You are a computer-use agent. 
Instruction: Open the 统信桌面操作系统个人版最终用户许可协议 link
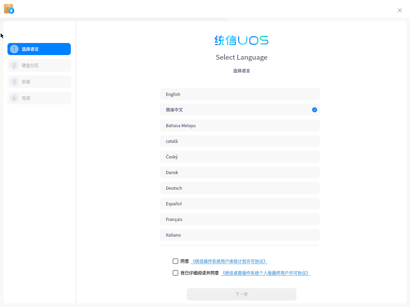coord(266,273)
